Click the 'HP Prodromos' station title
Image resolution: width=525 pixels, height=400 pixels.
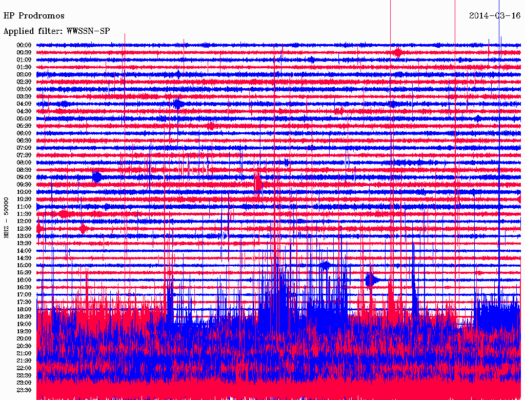(x=34, y=16)
